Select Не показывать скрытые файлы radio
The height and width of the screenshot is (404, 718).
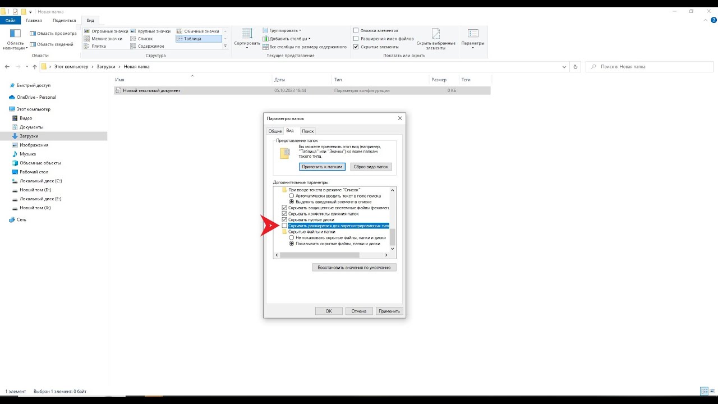tap(291, 238)
